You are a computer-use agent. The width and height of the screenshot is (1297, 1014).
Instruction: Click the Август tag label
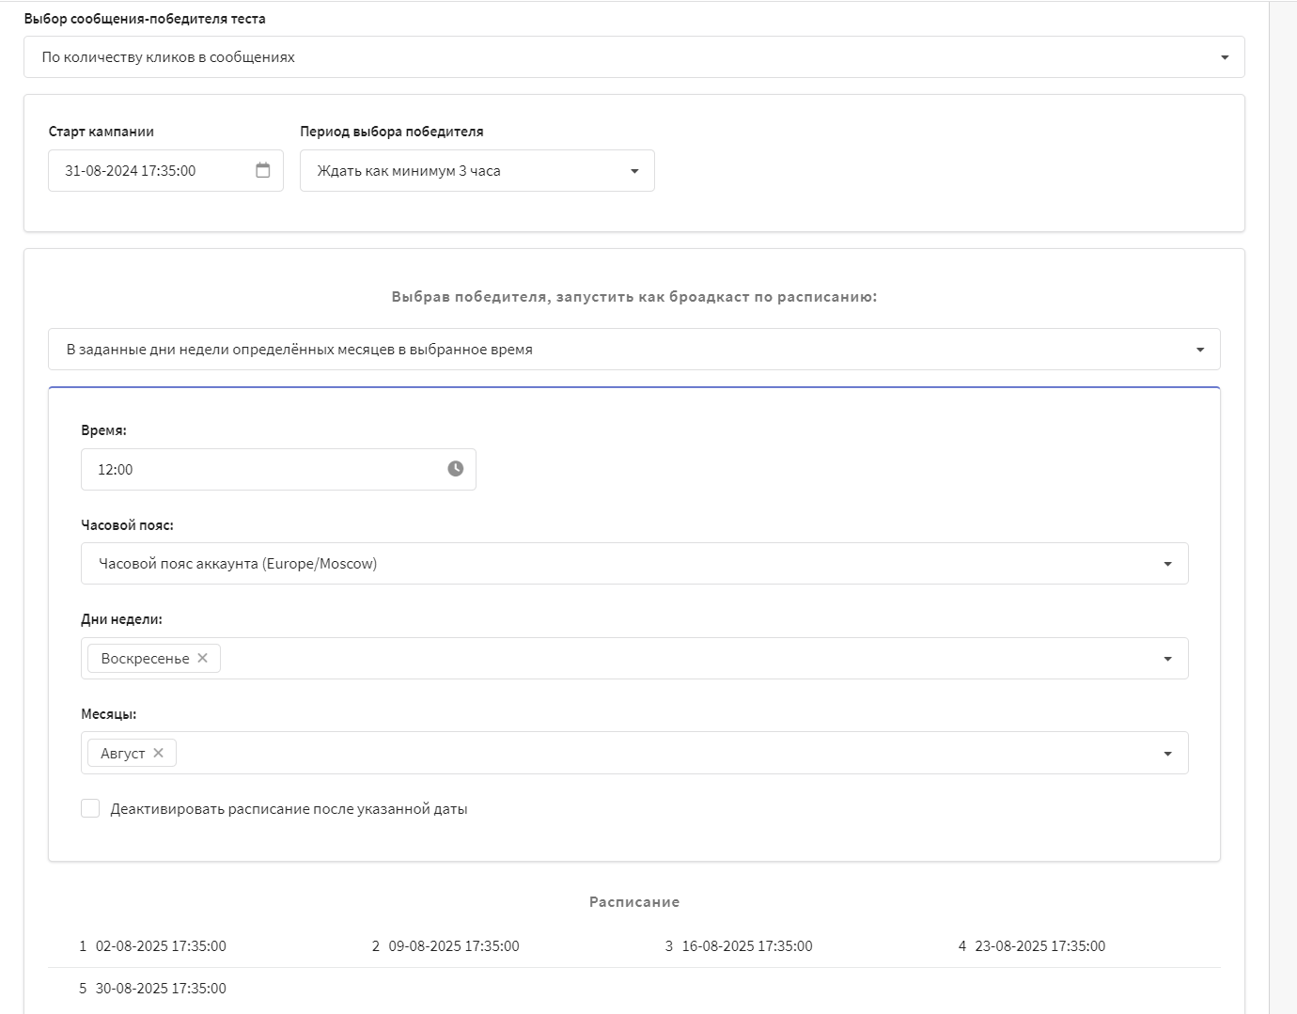coord(123,754)
